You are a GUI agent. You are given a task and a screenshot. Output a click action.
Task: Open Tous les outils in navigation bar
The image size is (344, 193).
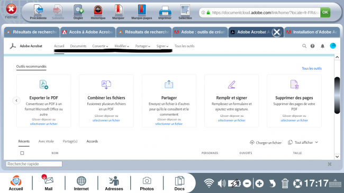point(185,46)
